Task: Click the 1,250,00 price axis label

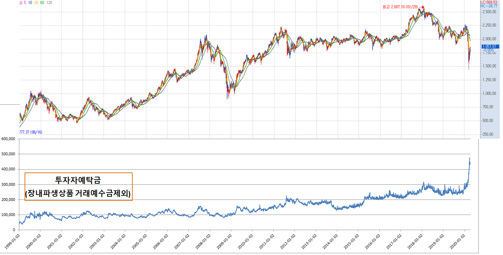Action: [489, 80]
